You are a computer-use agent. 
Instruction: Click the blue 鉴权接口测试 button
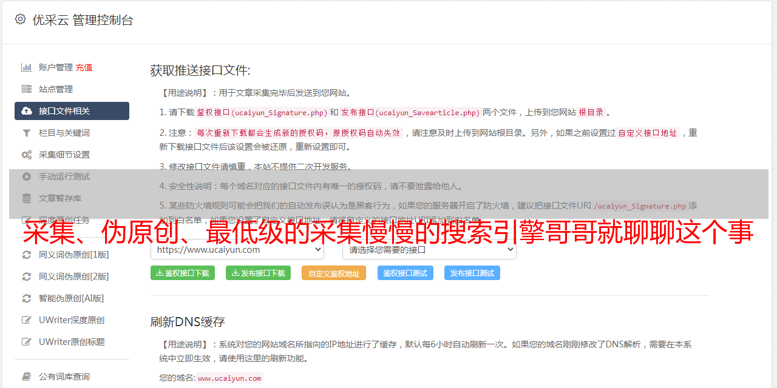(405, 273)
